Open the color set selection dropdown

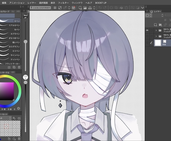point(6,118)
